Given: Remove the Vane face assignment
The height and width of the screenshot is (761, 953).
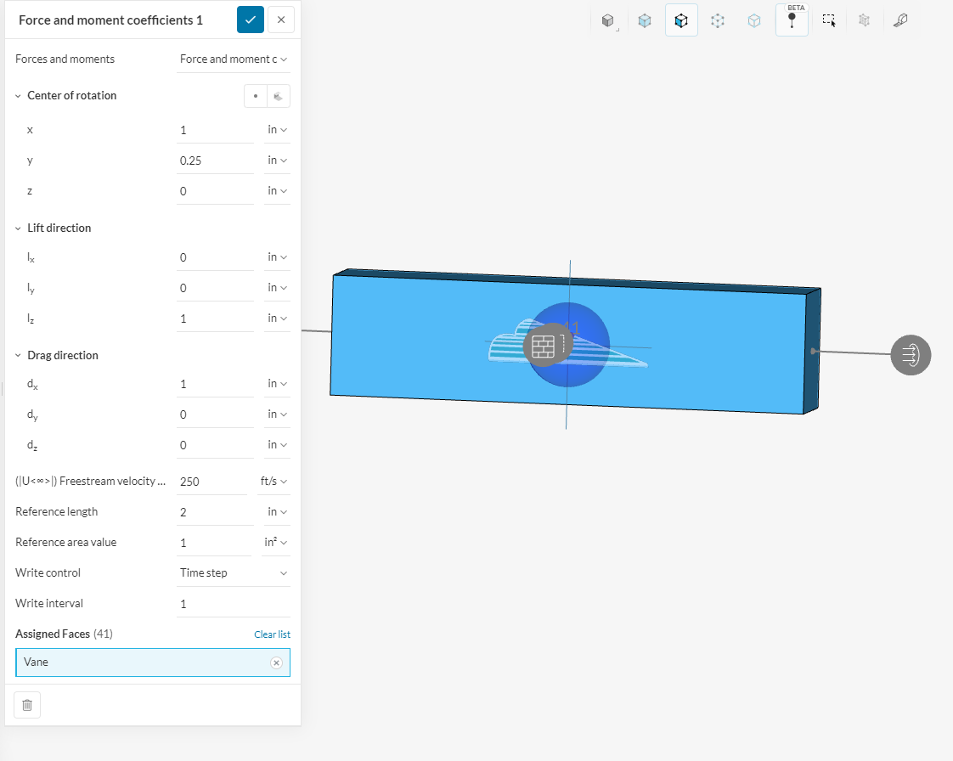Looking at the screenshot, I should click(276, 662).
